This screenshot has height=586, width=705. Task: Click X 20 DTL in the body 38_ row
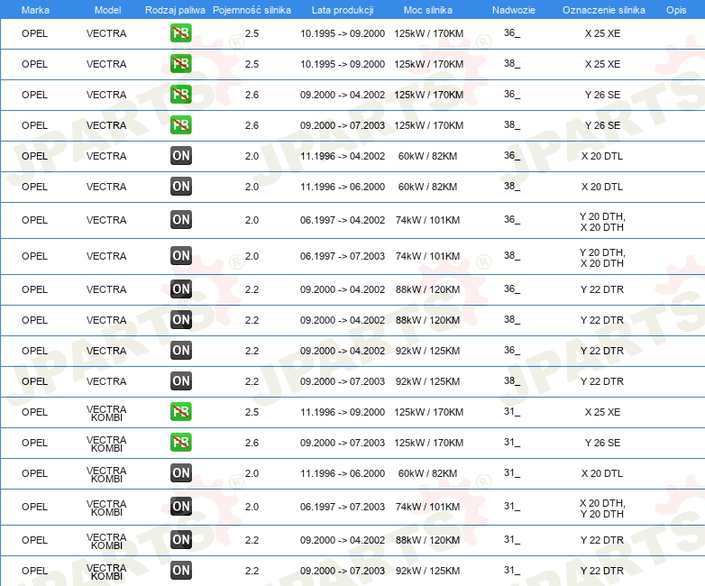pyautogui.click(x=602, y=187)
